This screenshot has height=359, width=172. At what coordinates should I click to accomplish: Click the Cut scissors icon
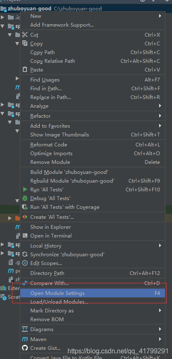click(24, 35)
